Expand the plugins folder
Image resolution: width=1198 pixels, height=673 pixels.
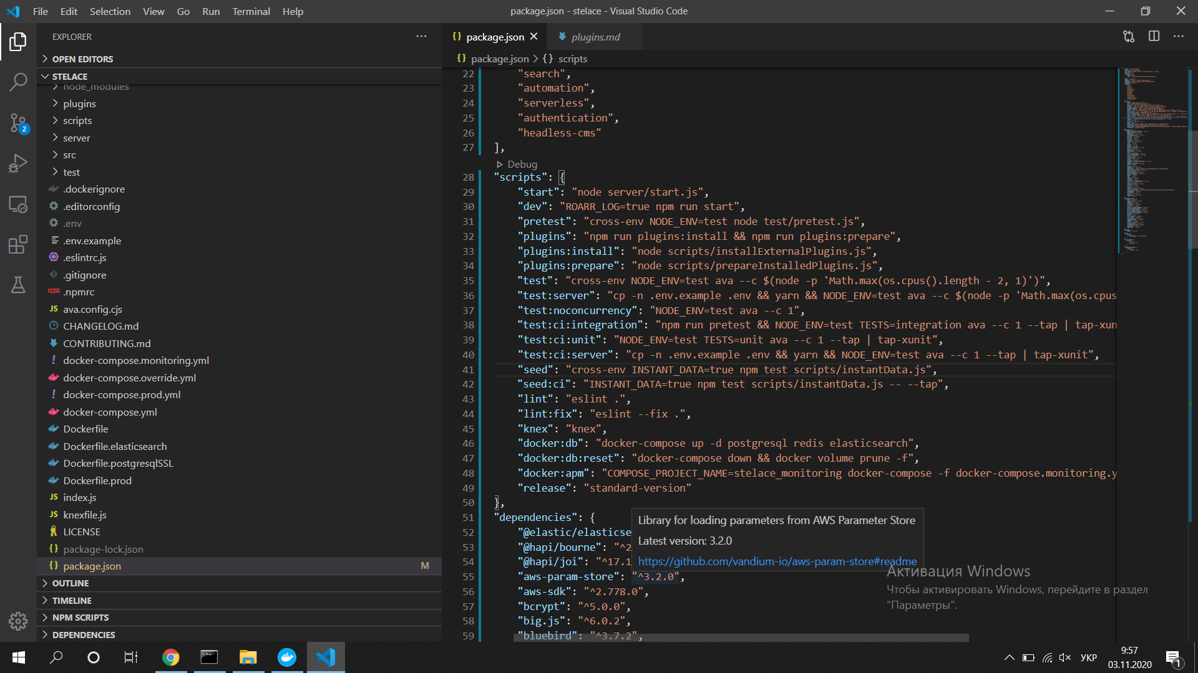(x=79, y=103)
